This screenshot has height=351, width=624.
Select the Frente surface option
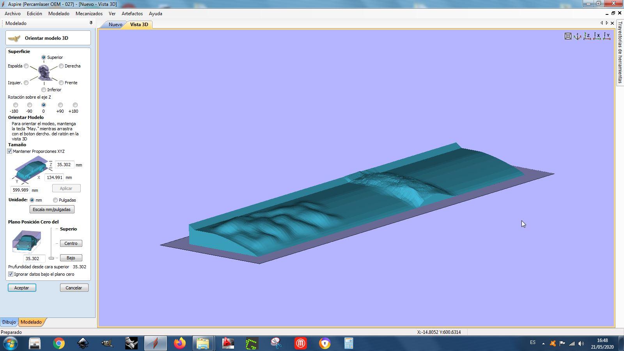[61, 83]
